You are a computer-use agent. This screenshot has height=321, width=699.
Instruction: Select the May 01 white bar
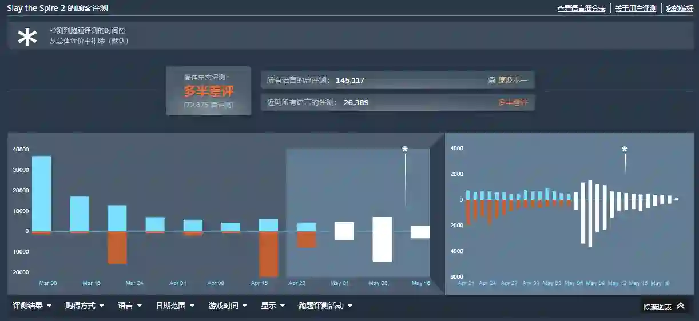pyautogui.click(x=344, y=231)
